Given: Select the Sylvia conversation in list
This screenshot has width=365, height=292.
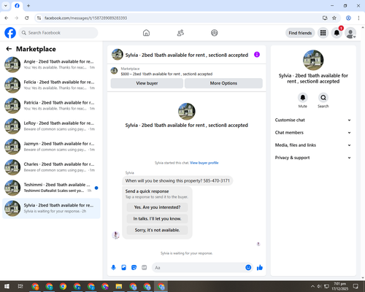Looking at the screenshot, I should (51, 208).
